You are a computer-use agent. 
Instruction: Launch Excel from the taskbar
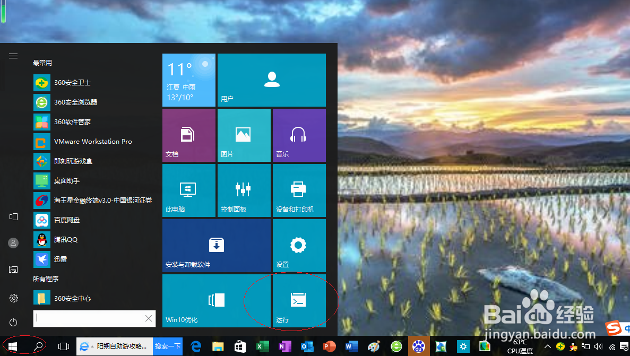click(x=262, y=346)
